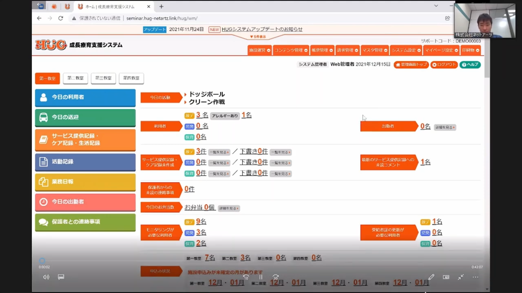Expand the コンテンツ管理 menu
This screenshot has width=522, height=293.
pyautogui.click(x=291, y=50)
